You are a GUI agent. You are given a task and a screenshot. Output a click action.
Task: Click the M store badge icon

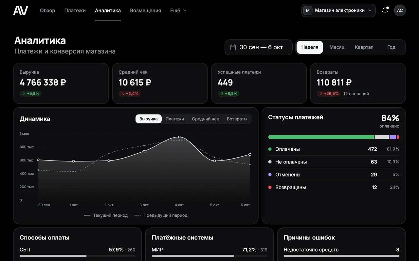coord(308,10)
